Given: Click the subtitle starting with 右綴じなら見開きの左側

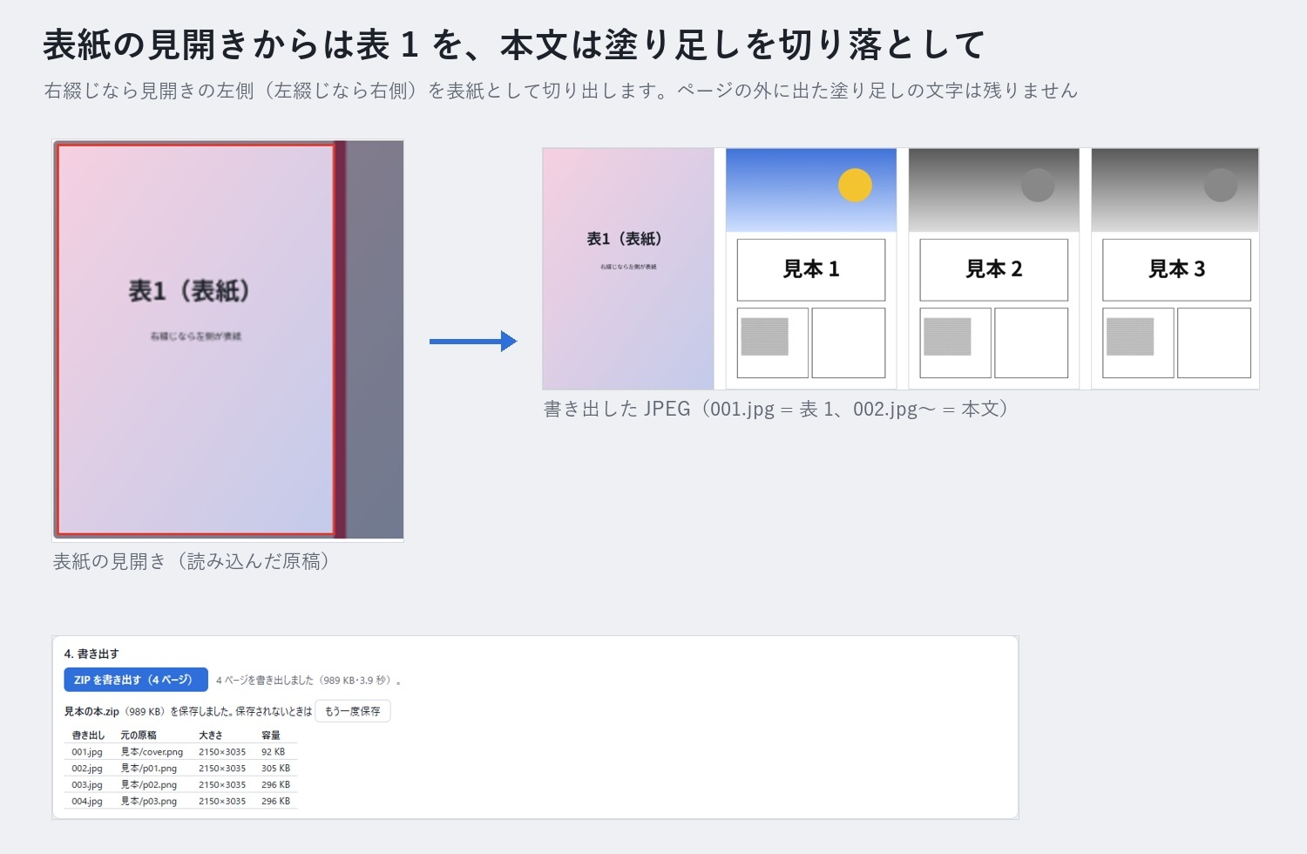Looking at the screenshot, I should (x=561, y=91).
